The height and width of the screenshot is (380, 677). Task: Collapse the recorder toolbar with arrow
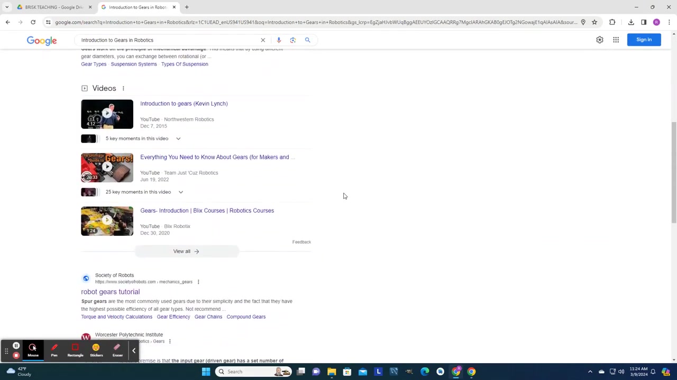(x=134, y=350)
